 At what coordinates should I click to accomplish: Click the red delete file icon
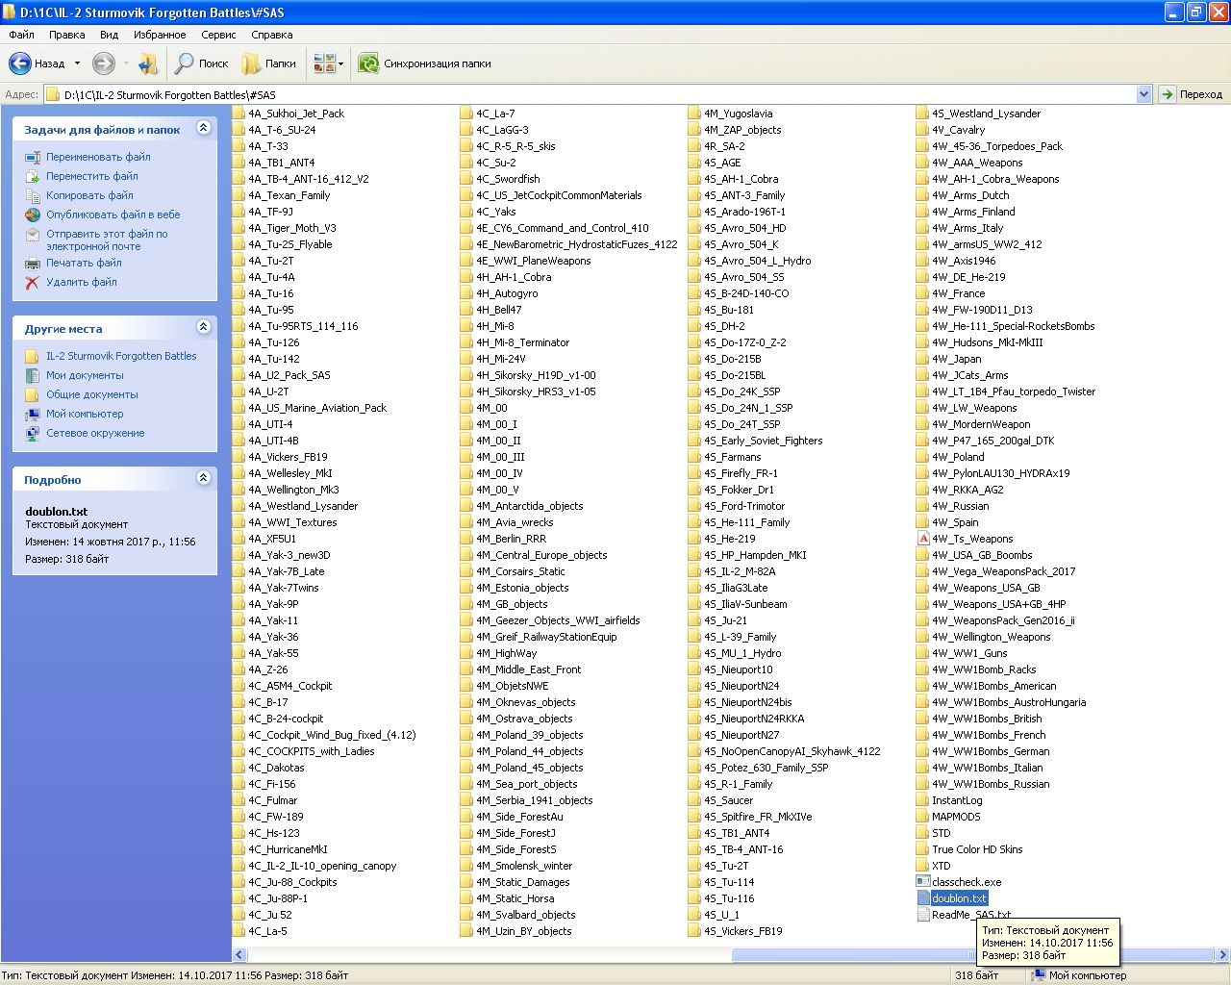coord(33,282)
